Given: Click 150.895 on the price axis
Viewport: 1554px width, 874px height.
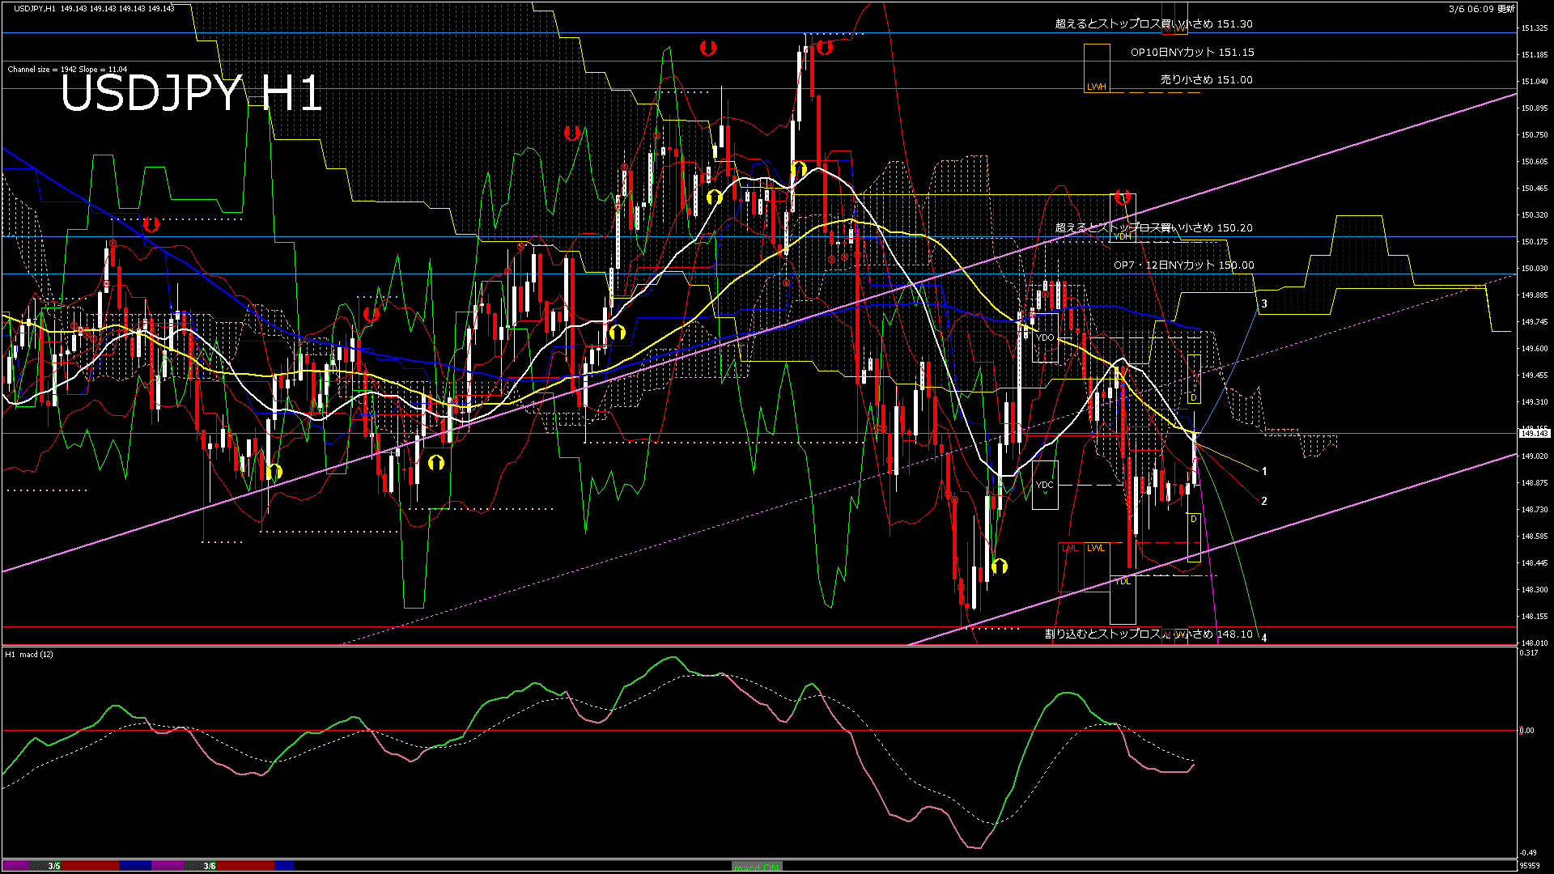Looking at the screenshot, I should [x=1535, y=108].
